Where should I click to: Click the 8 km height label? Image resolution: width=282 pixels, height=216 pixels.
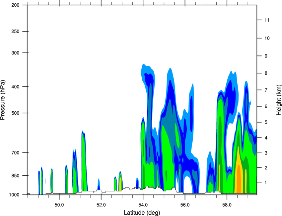click(x=266, y=73)
